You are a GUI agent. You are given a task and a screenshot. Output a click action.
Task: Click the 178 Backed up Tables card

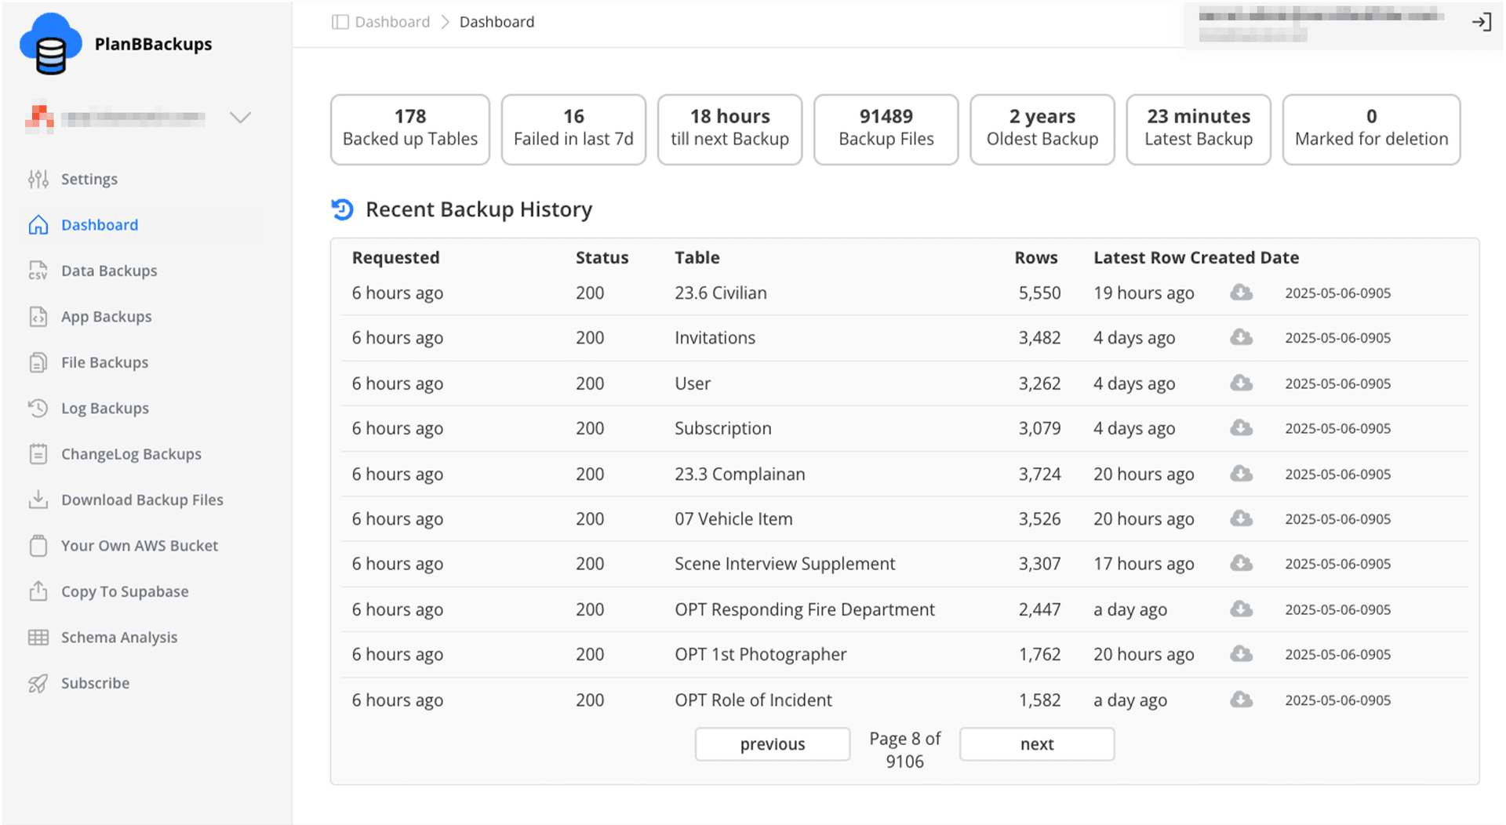pos(410,129)
